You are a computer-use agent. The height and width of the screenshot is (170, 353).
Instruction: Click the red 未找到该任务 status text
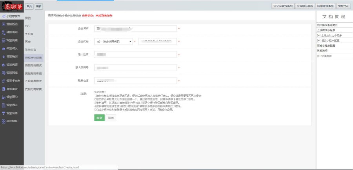click(x=104, y=16)
